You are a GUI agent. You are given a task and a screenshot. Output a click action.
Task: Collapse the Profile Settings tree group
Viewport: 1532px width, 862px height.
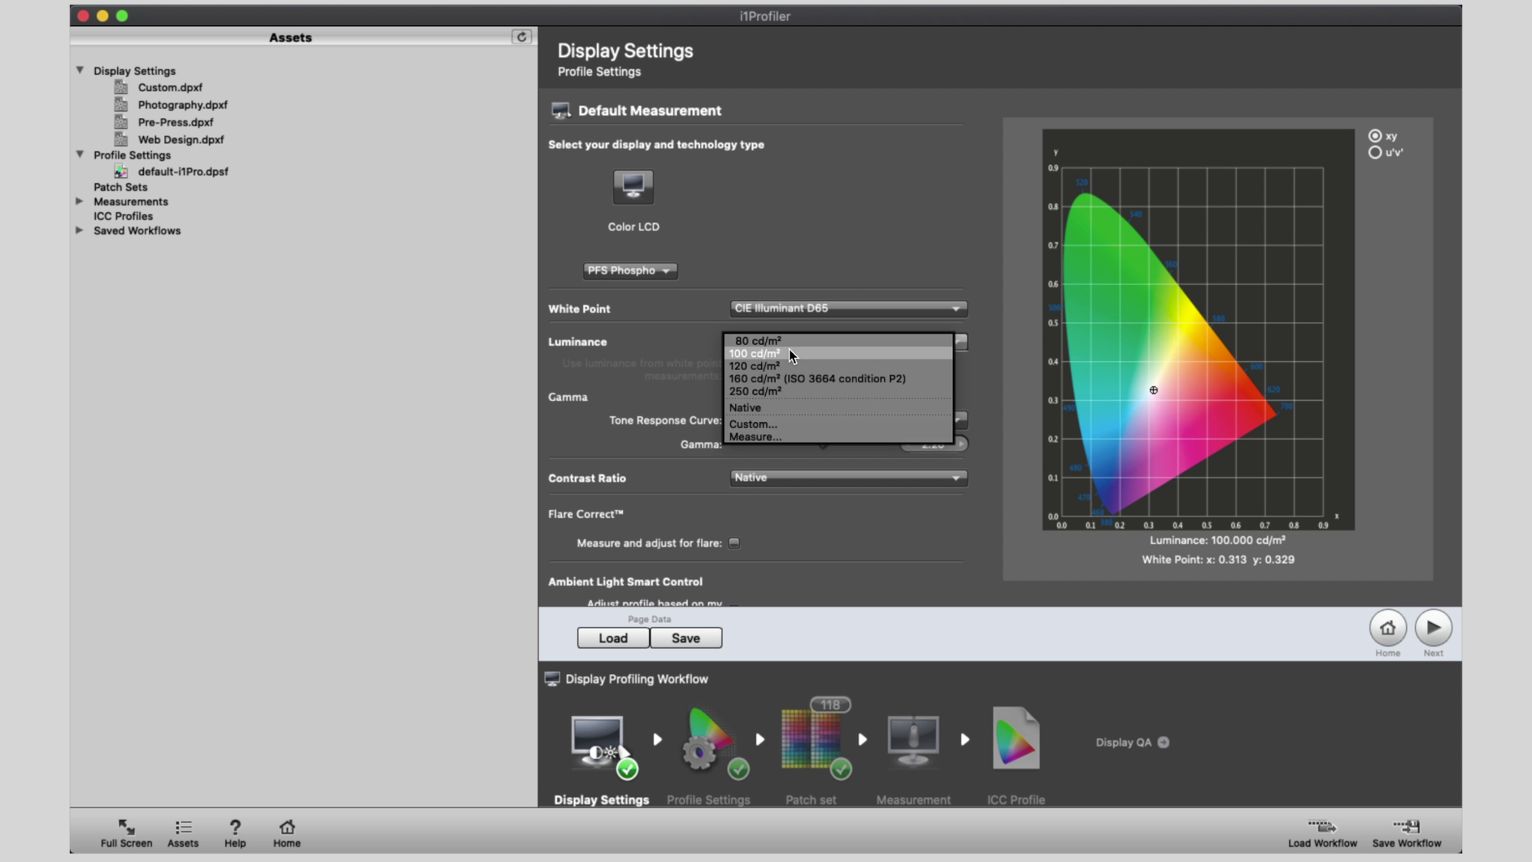pyautogui.click(x=80, y=154)
